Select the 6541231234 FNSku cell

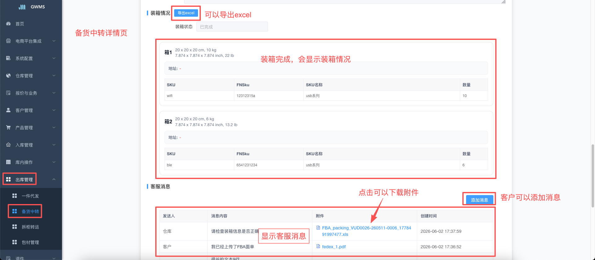(x=269, y=165)
